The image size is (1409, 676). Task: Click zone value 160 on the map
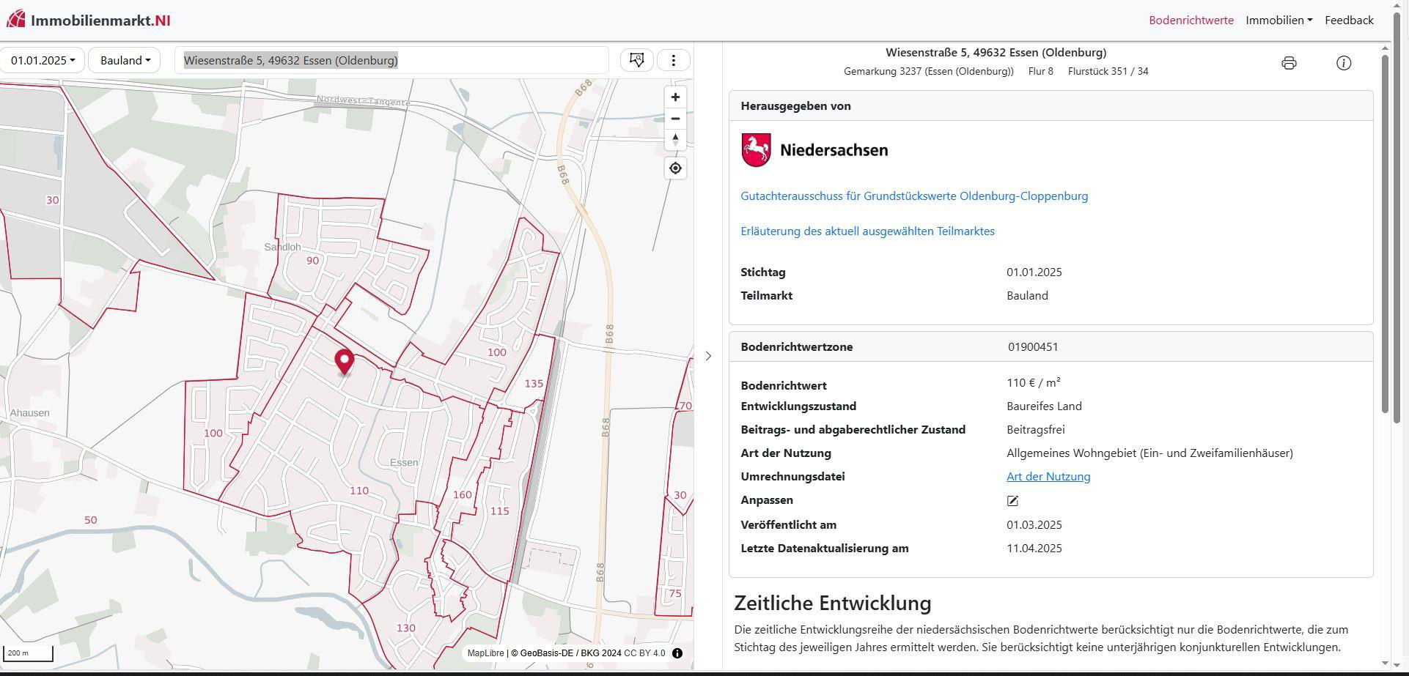click(462, 495)
